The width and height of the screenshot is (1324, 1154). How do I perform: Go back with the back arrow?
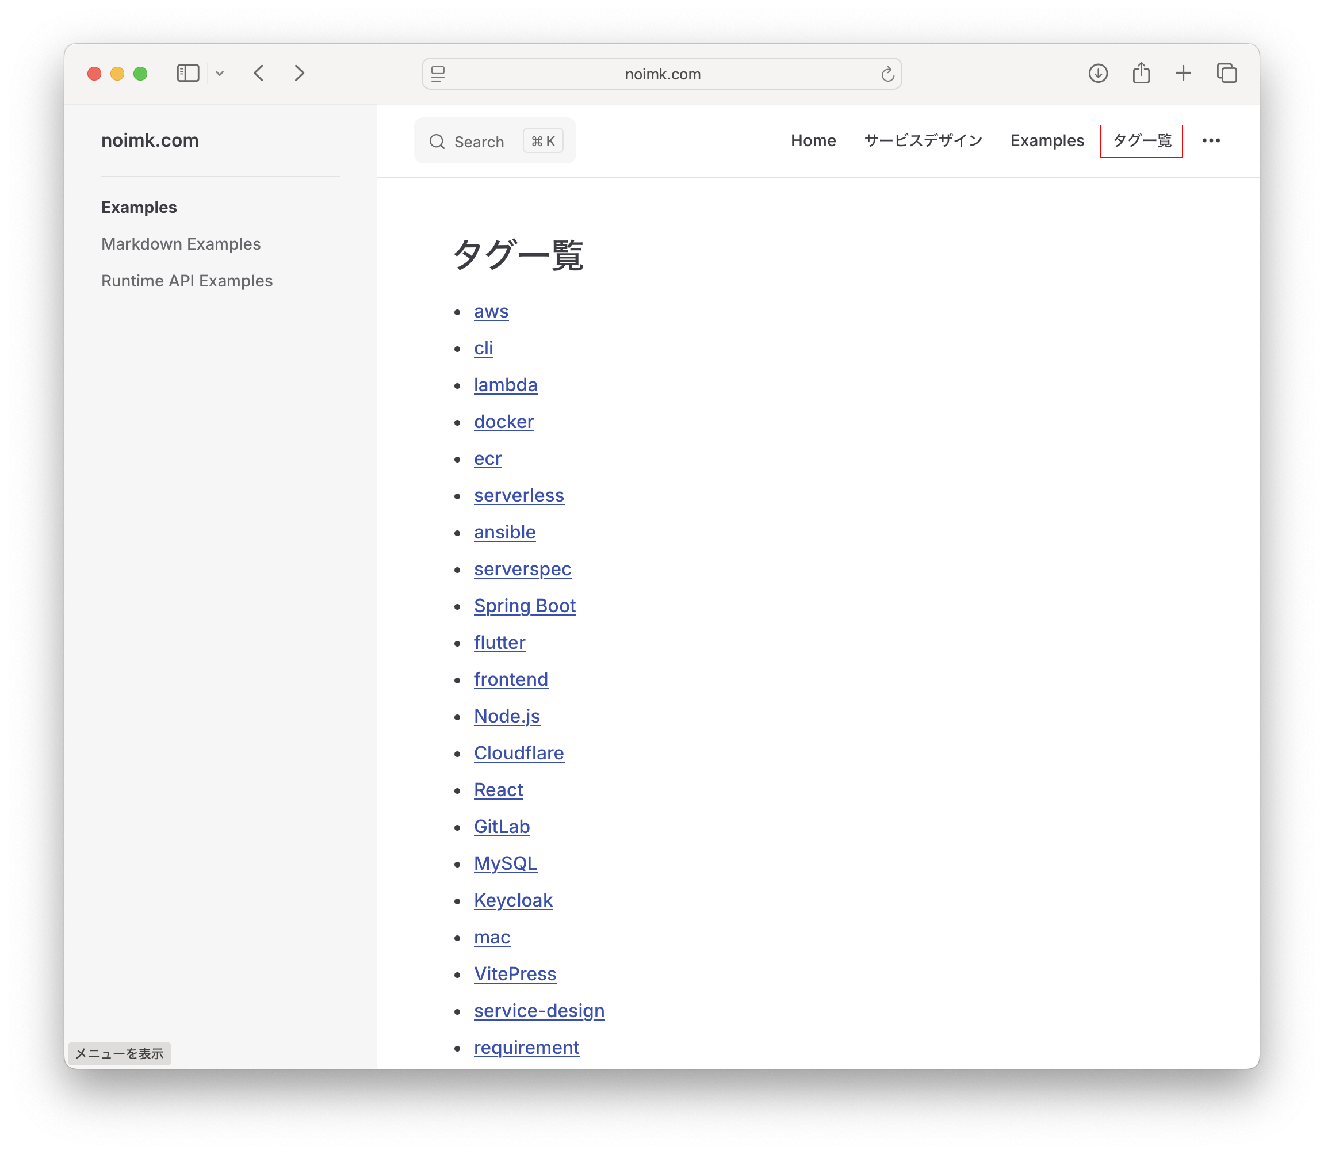point(259,74)
